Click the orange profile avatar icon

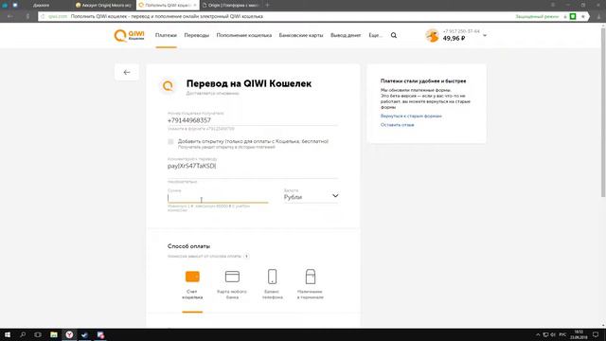point(432,36)
